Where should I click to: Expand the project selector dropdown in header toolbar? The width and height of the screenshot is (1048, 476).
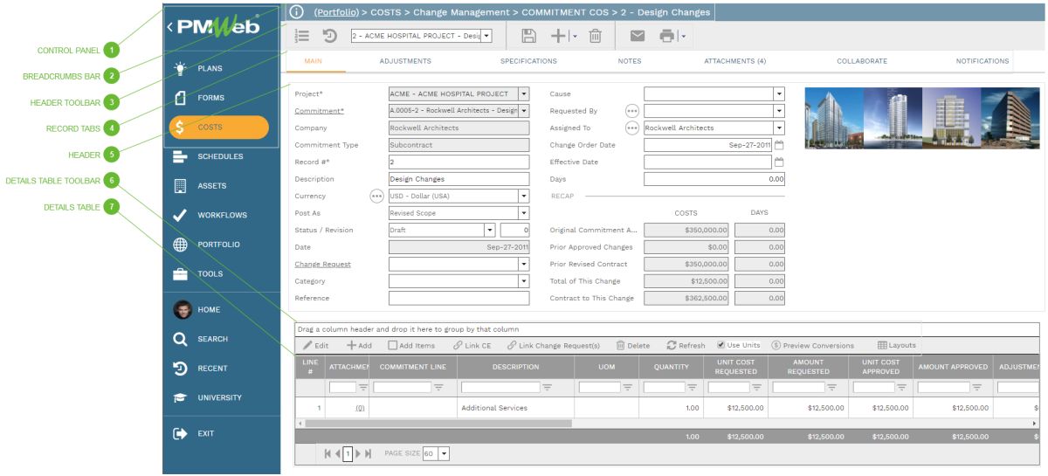pos(486,36)
